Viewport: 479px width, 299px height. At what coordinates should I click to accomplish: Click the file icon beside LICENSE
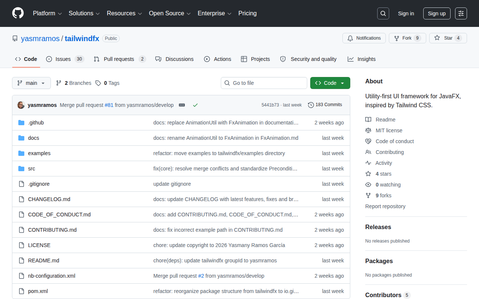point(21,245)
